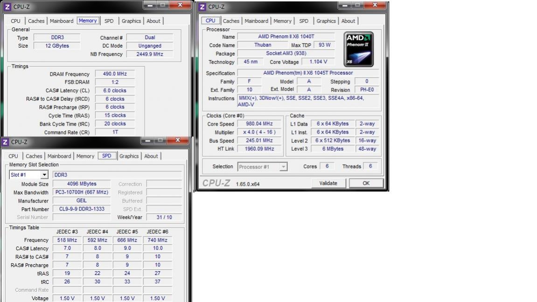Click the JEDEC #6 frequency 740 MHz
Image resolution: width=537 pixels, height=302 pixels.
(x=158, y=240)
